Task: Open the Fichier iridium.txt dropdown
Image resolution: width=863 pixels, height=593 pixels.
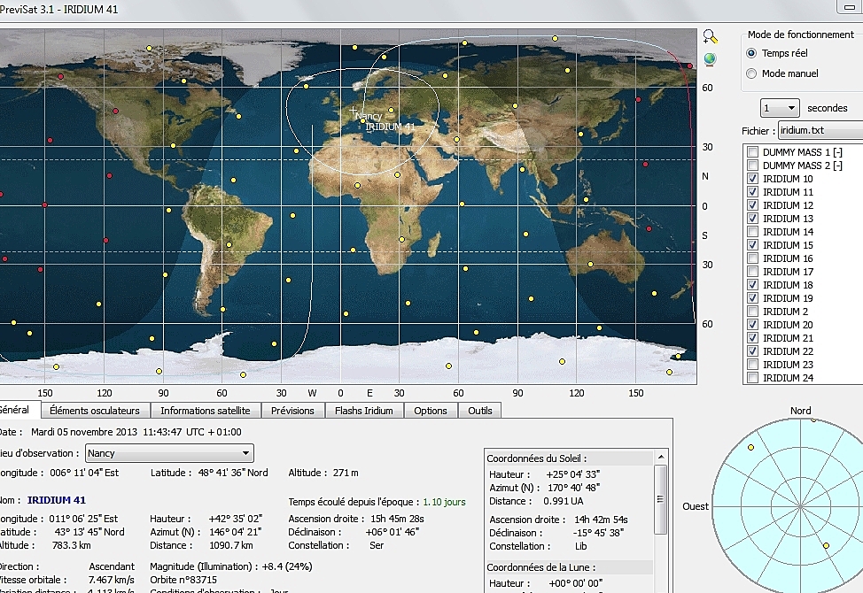Action: click(820, 131)
